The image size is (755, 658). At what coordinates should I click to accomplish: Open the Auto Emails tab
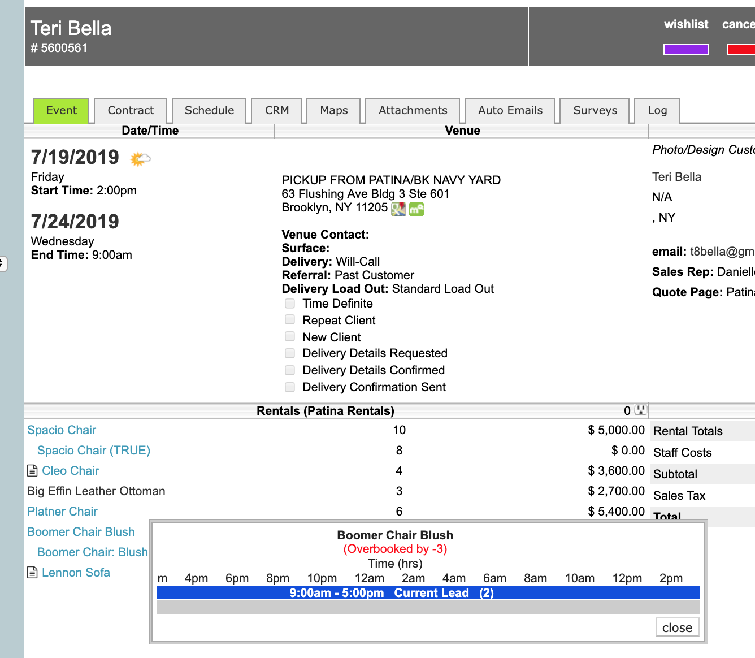point(510,111)
